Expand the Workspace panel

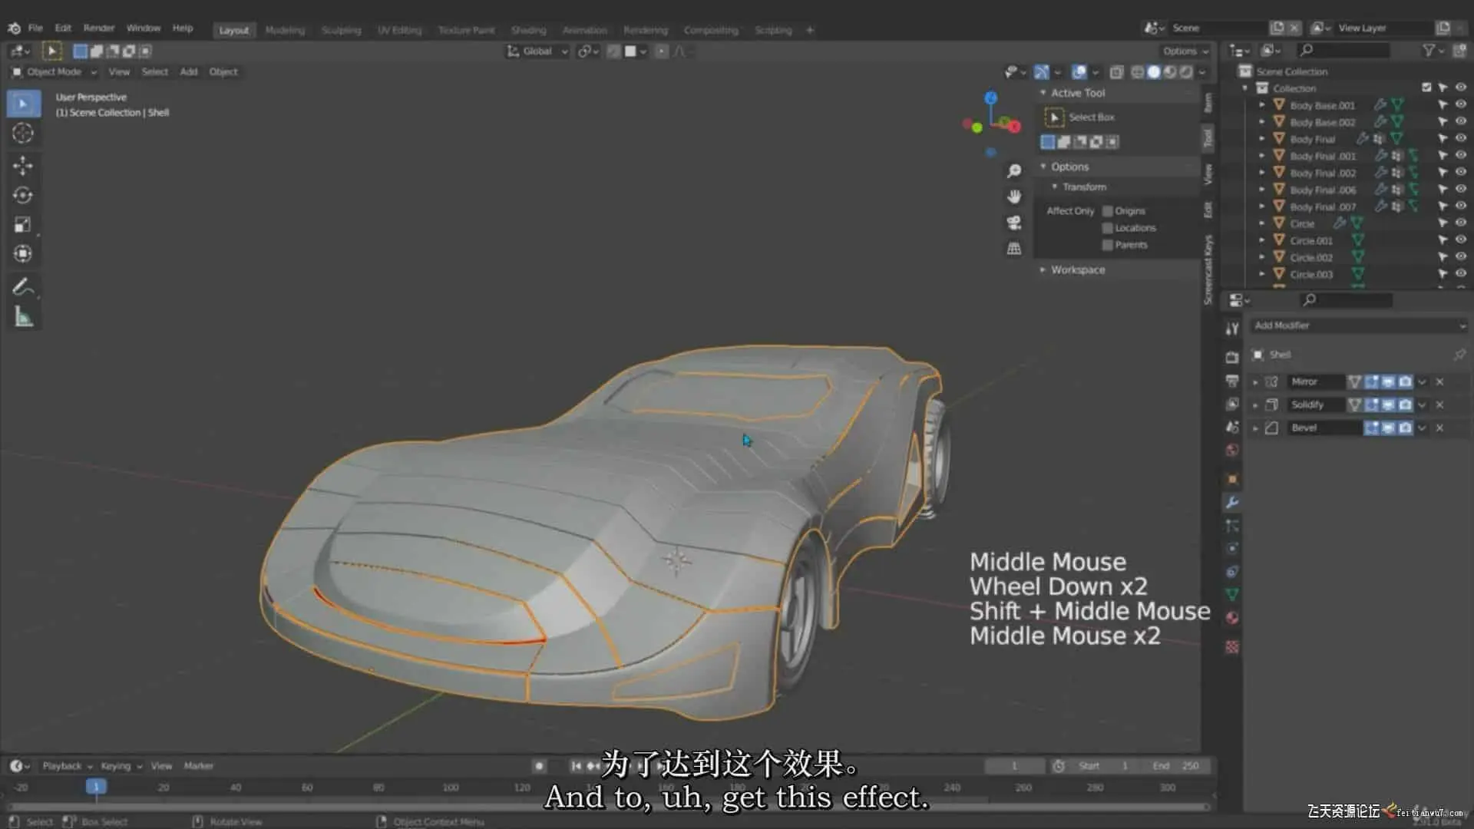(x=1077, y=270)
